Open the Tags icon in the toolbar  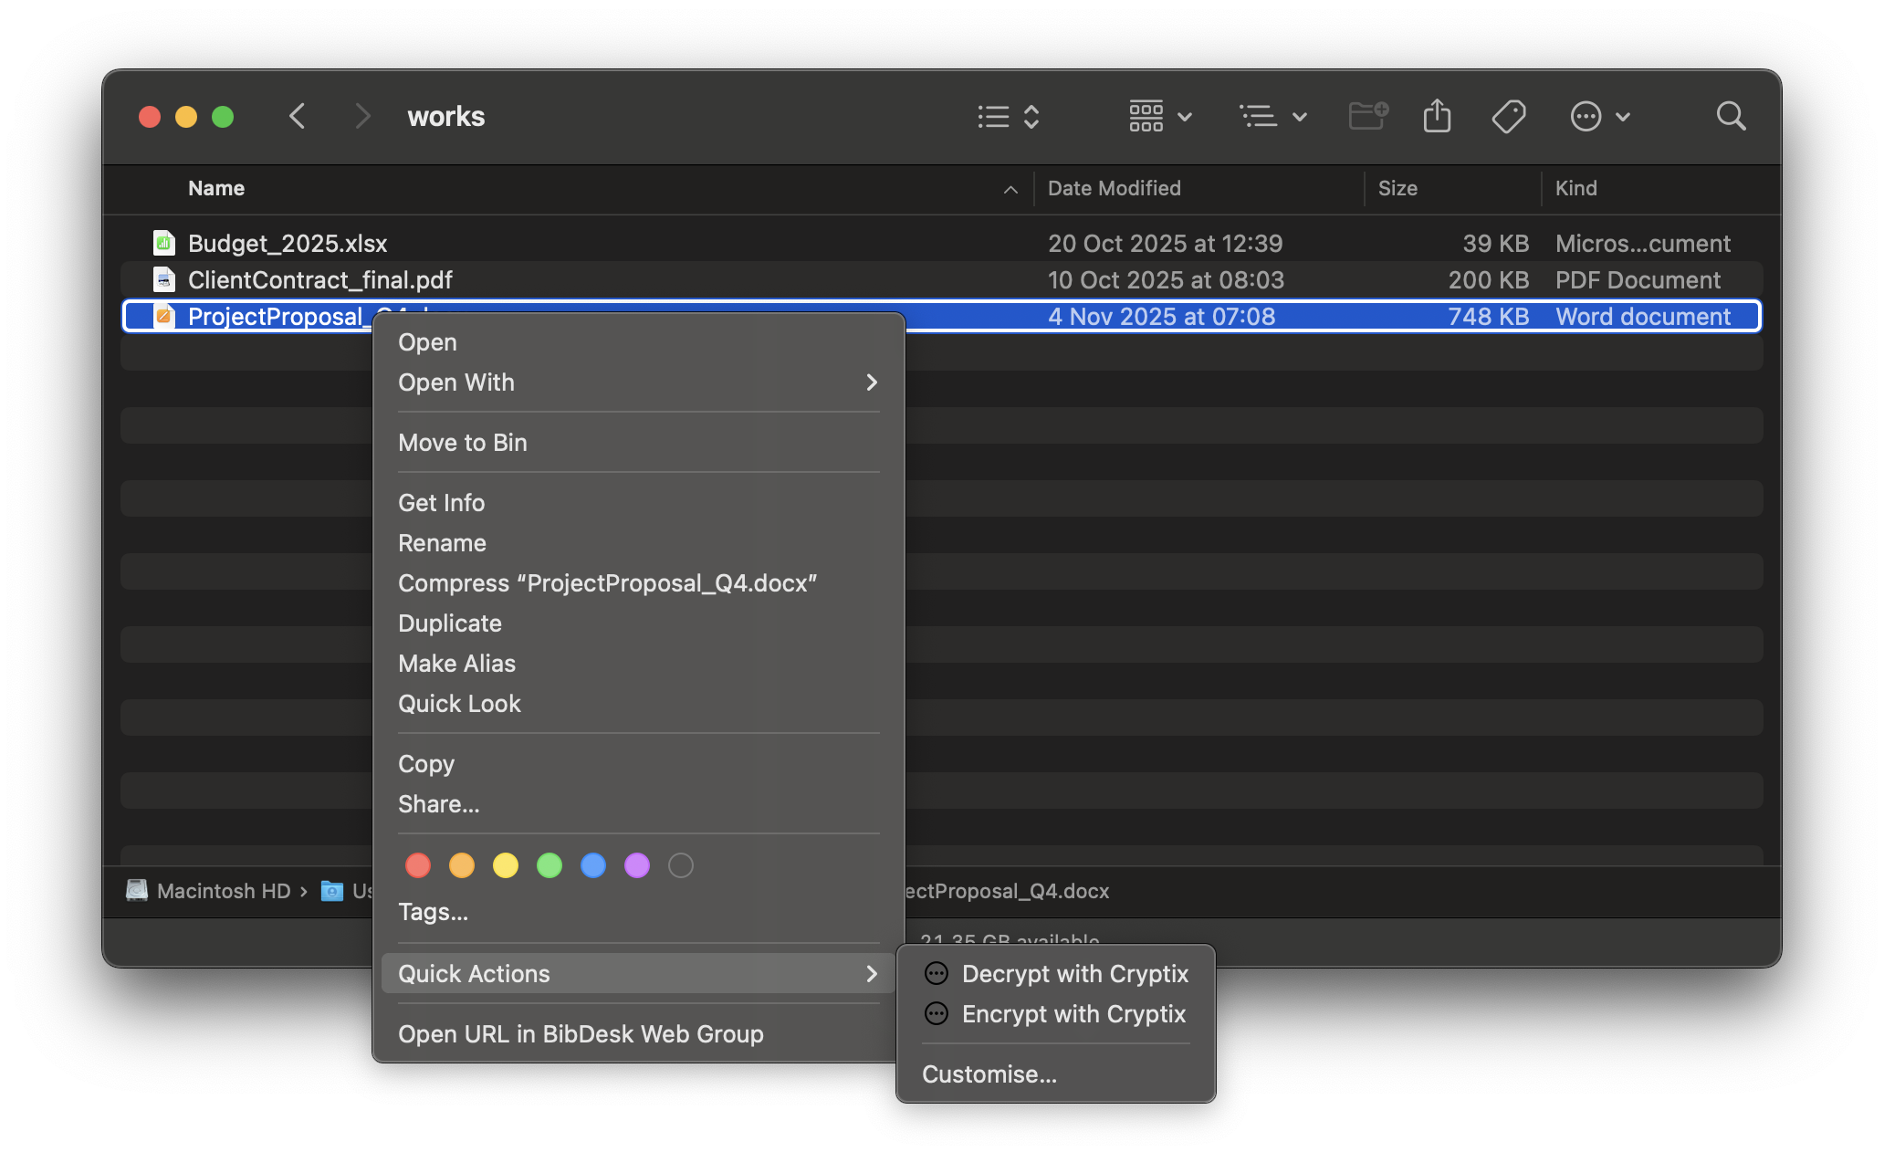[1508, 116]
